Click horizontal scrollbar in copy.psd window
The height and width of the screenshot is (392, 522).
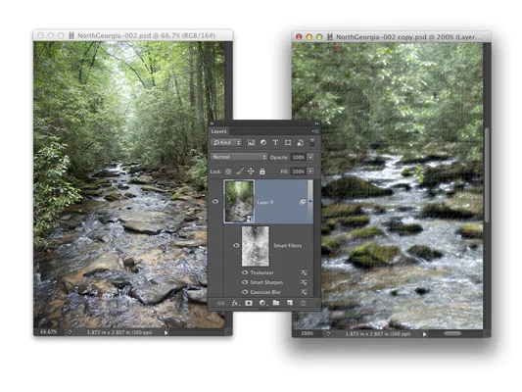(x=452, y=333)
